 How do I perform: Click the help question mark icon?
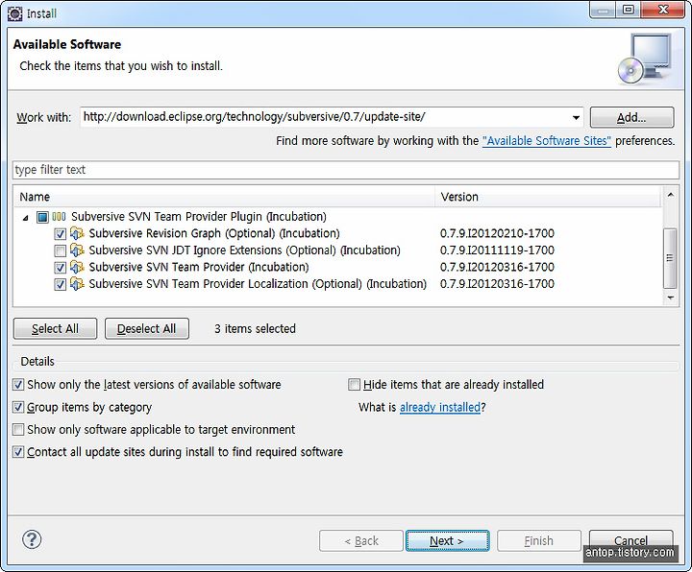[32, 539]
